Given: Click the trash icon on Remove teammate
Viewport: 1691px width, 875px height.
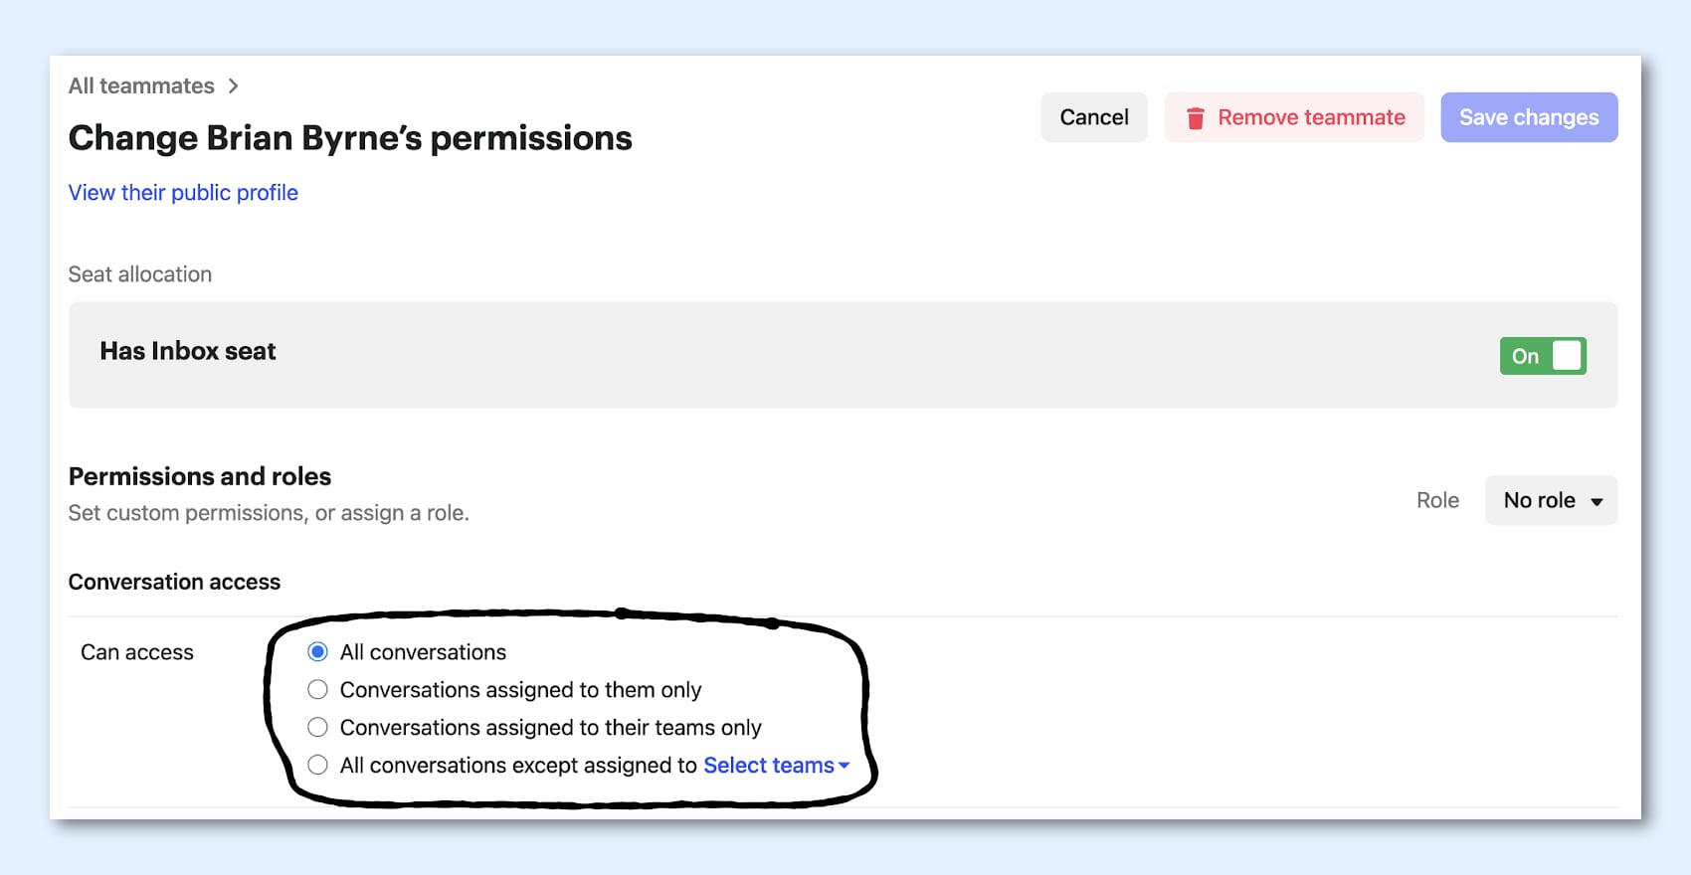Looking at the screenshot, I should coord(1196,118).
